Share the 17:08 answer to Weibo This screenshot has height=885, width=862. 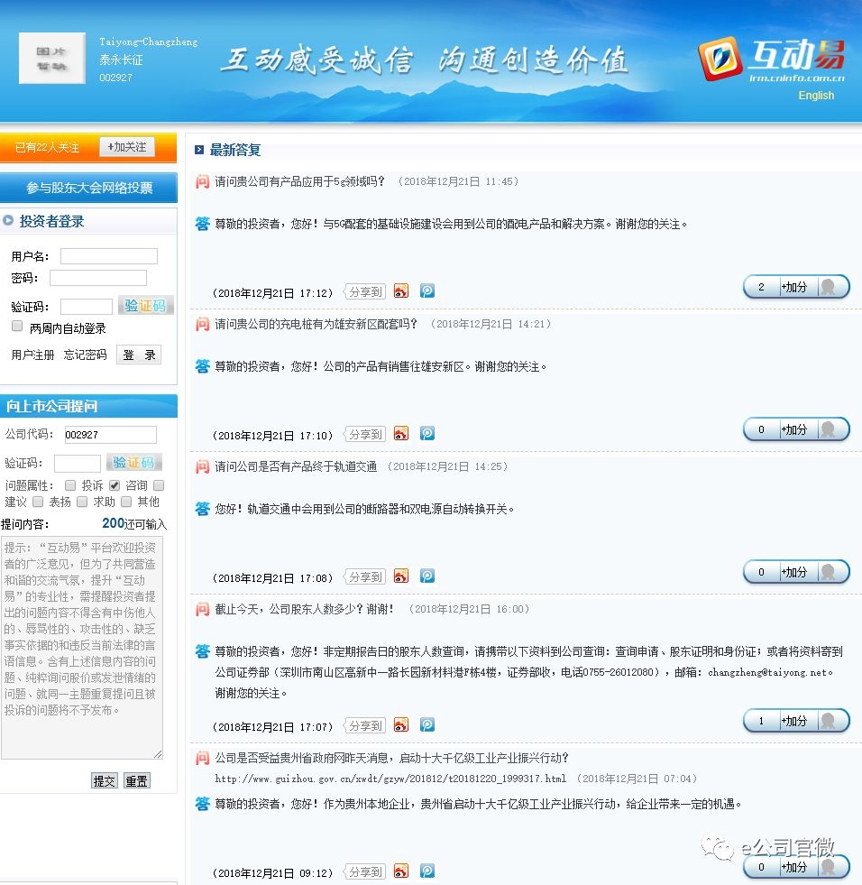400,576
